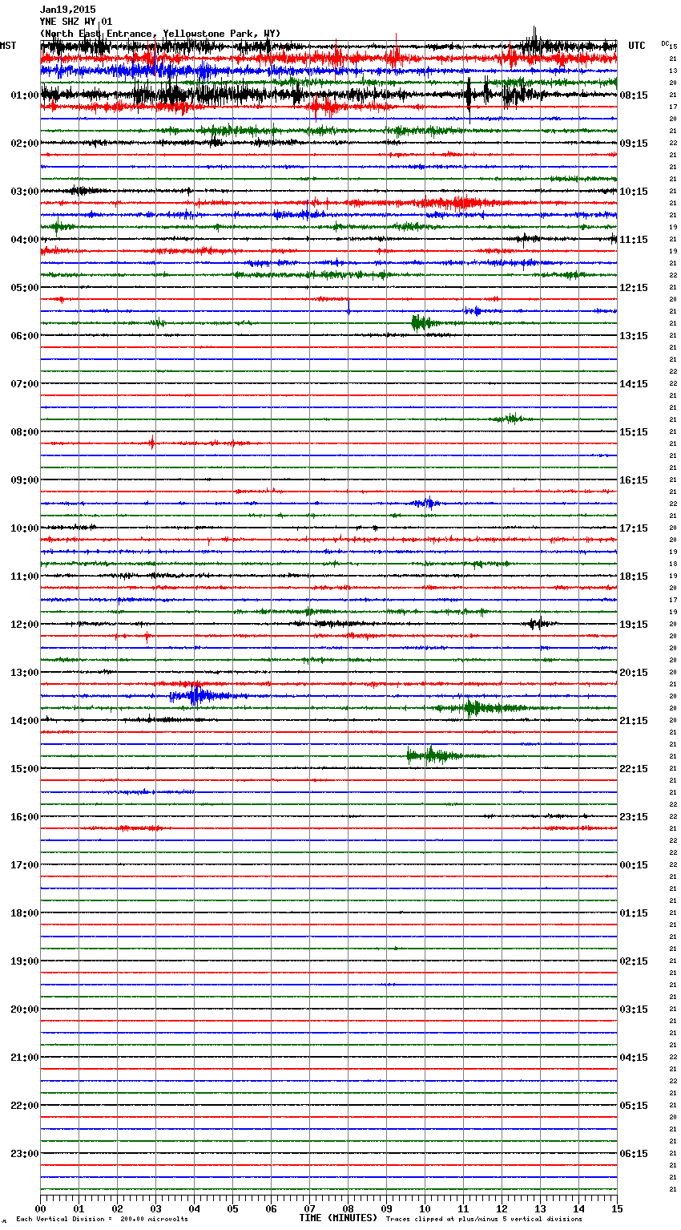This screenshot has width=681, height=1230.
Task: Click the 20:15 UTC time label
Action: 634,673
